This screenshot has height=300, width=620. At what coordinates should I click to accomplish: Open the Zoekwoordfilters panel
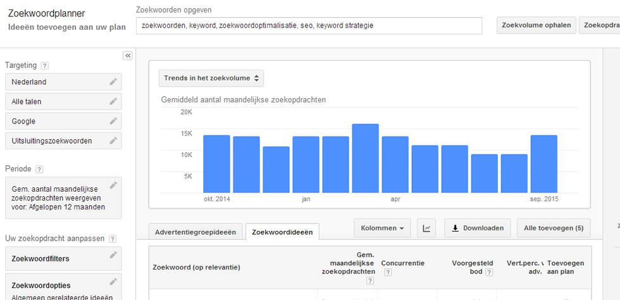tap(63, 259)
